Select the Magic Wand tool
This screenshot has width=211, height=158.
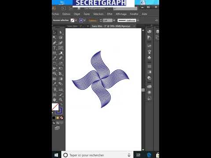coord(55,37)
